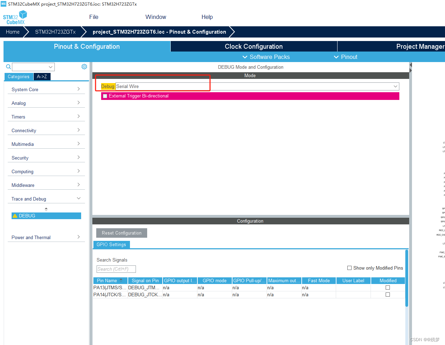Click the STM32H723ZGTx breadcrumb
445x345 pixels.
(x=55, y=32)
